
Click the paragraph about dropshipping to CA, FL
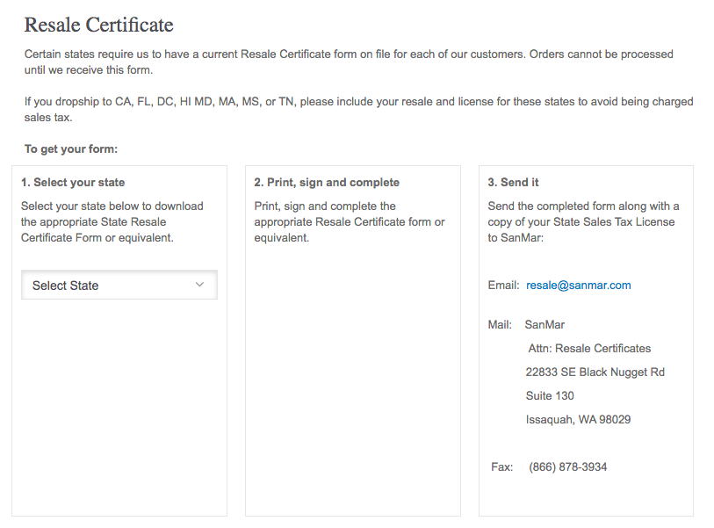point(358,109)
